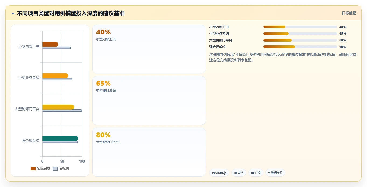Click the chart axis label 大型跨部门平台
367x187 pixels.
(x=27, y=109)
